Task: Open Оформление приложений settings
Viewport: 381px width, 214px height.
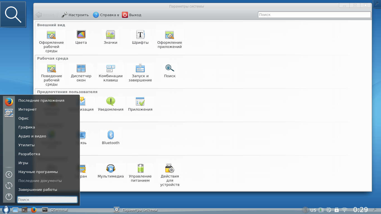Action: coord(170,39)
